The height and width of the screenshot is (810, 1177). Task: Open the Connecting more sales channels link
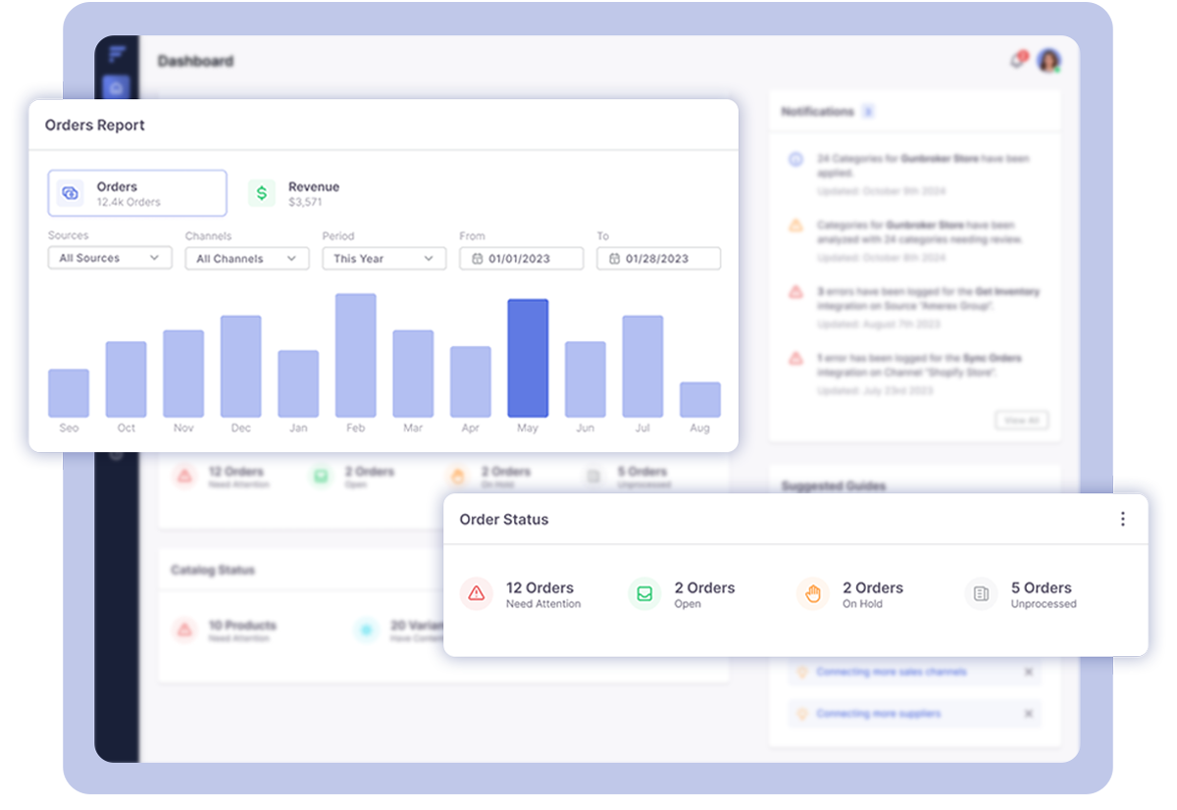click(891, 672)
